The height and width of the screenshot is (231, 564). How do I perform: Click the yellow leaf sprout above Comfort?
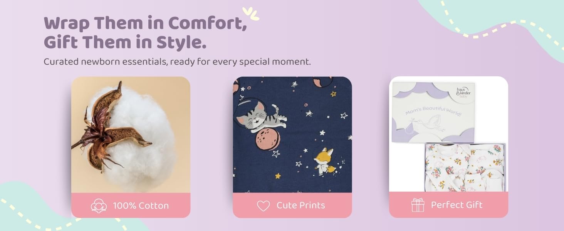(251, 13)
